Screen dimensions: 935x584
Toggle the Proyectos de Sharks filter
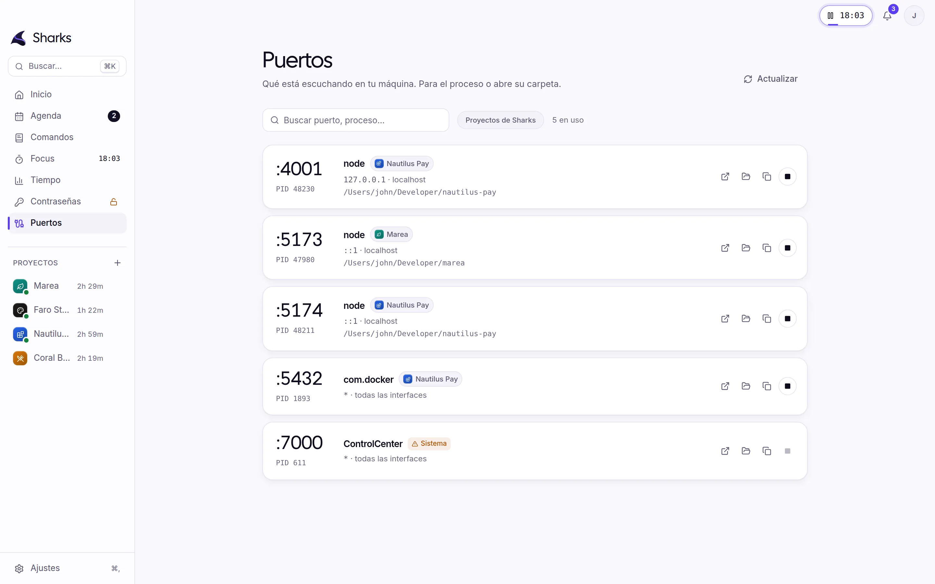[500, 120]
